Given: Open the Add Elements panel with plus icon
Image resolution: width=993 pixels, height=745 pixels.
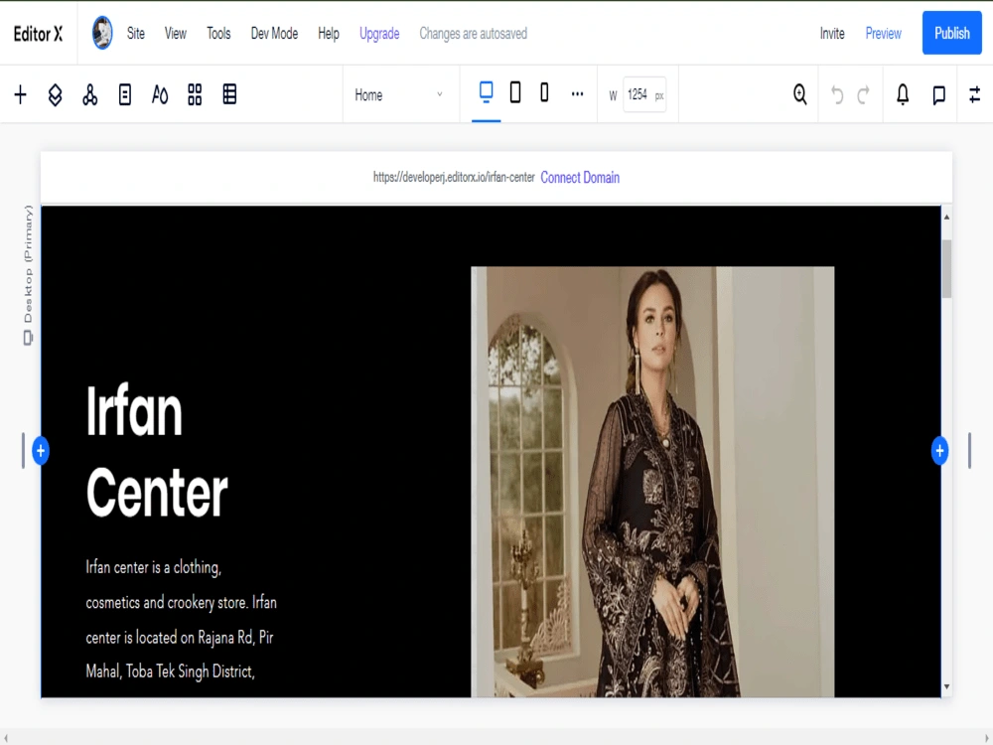Looking at the screenshot, I should click(x=20, y=94).
